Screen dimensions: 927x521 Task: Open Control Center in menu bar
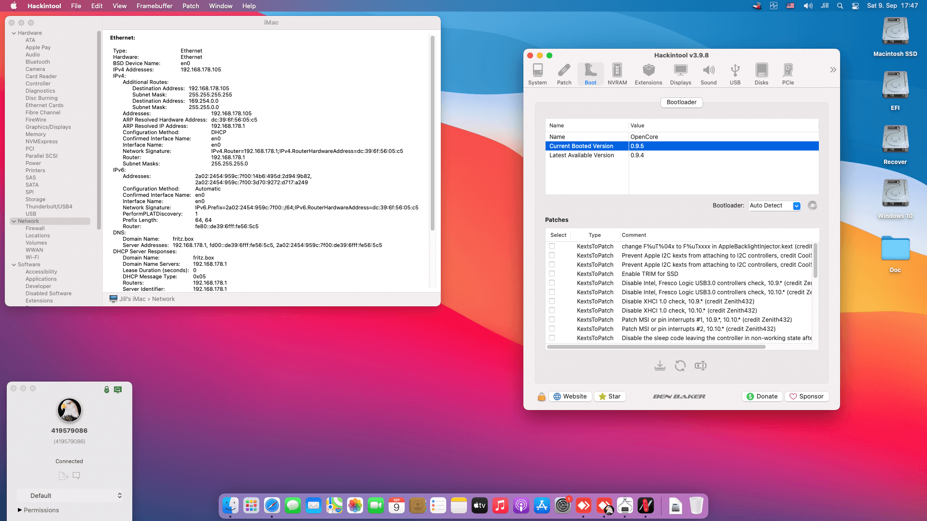[856, 6]
